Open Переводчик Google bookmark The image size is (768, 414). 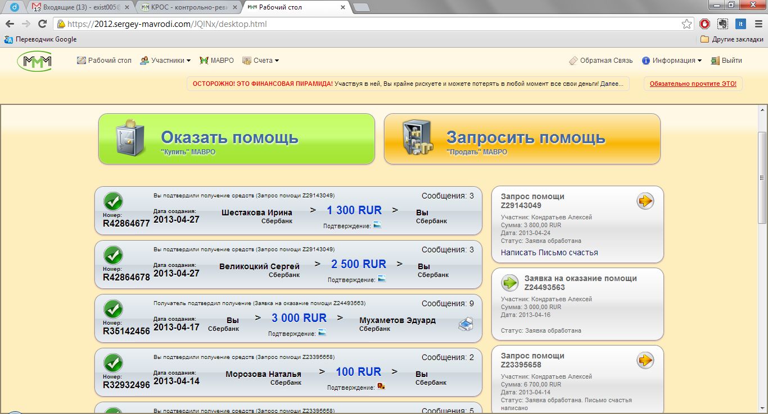(x=40, y=39)
